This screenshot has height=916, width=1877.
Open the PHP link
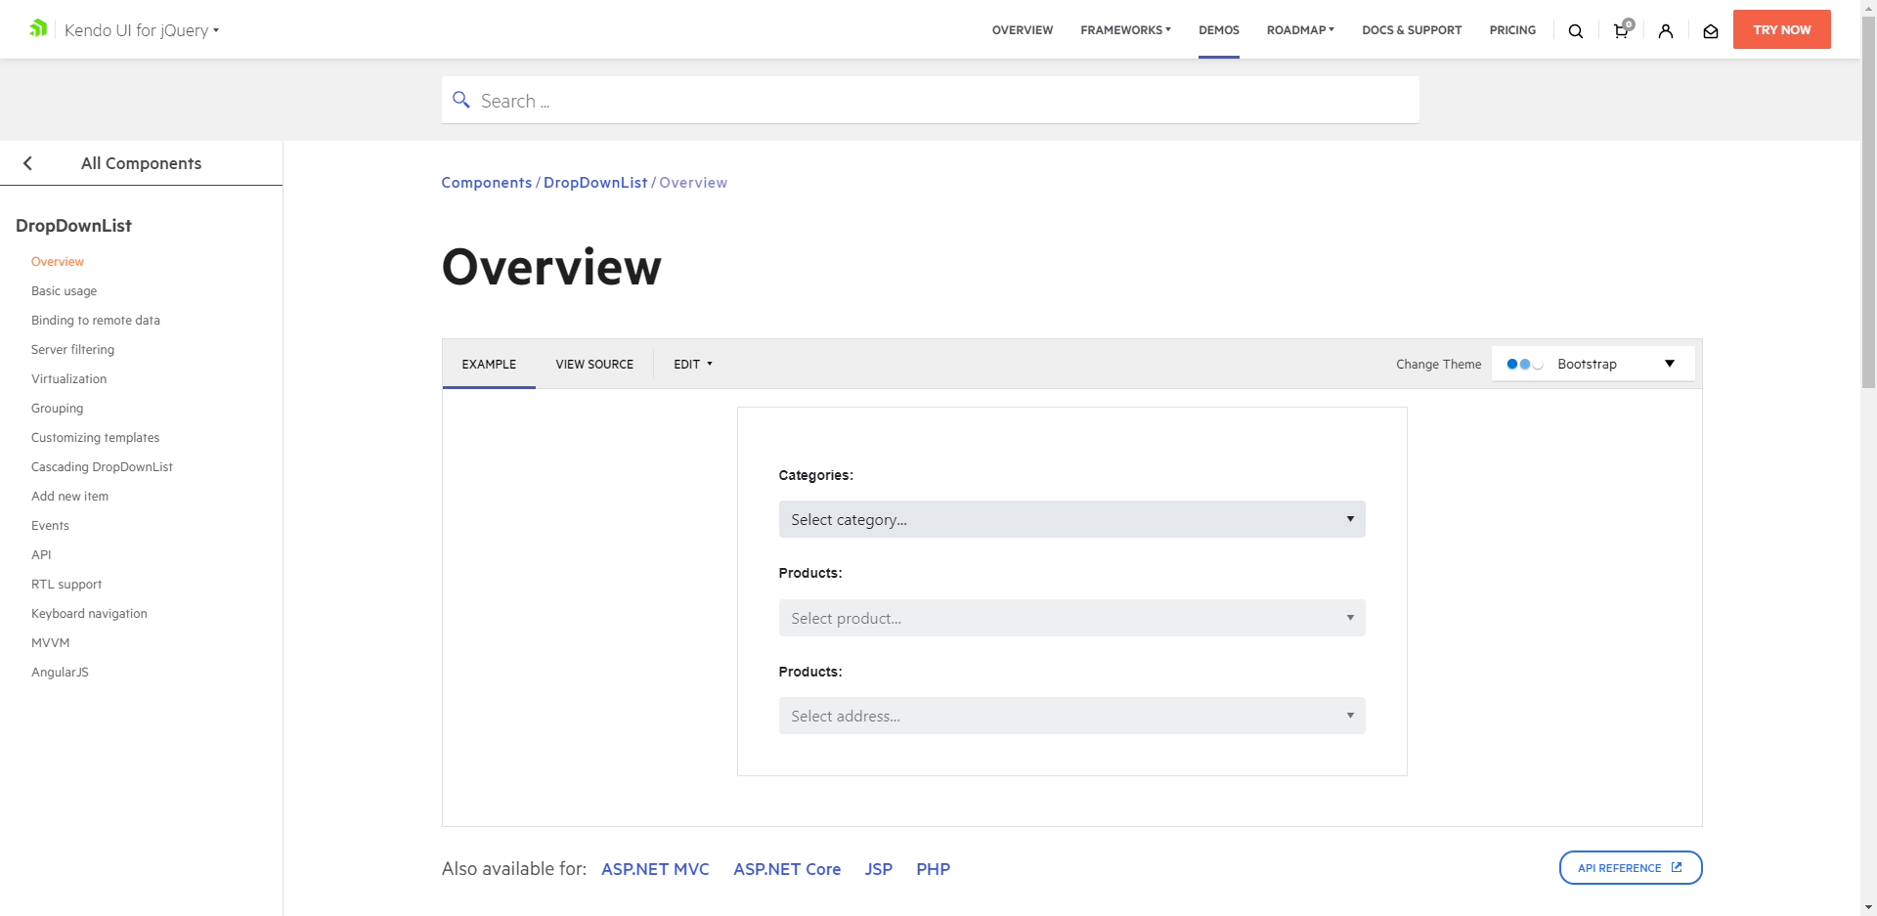click(933, 869)
